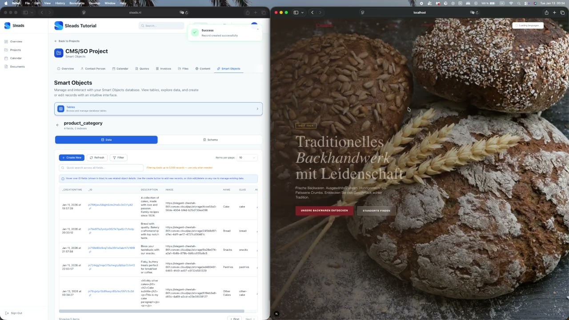Click the _CREATIONTIME column header
The width and height of the screenshot is (569, 320).
[x=72, y=190]
